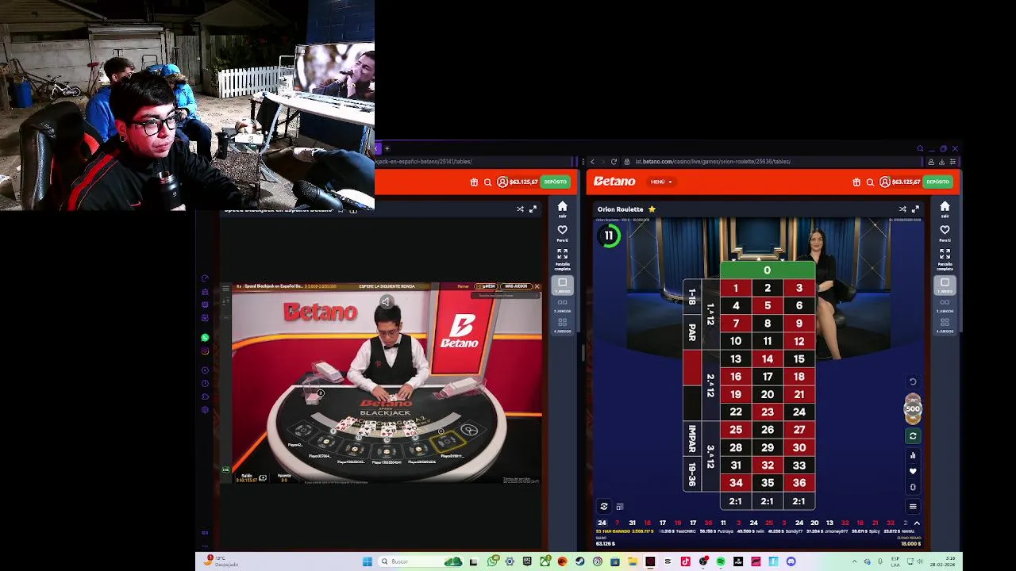Select 4 juegos layout in blackjack window
Viewport: 1016px width, 571px height.
(562, 324)
